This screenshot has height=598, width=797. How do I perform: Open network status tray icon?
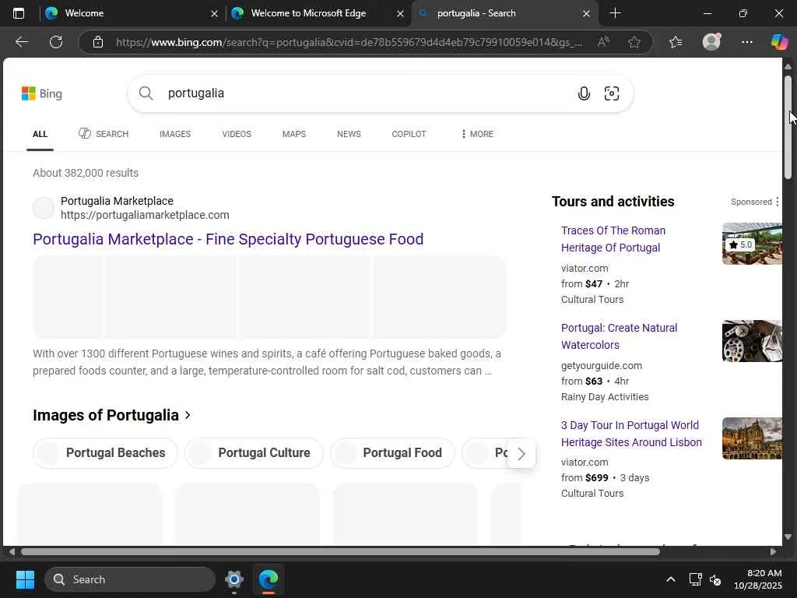pos(695,579)
